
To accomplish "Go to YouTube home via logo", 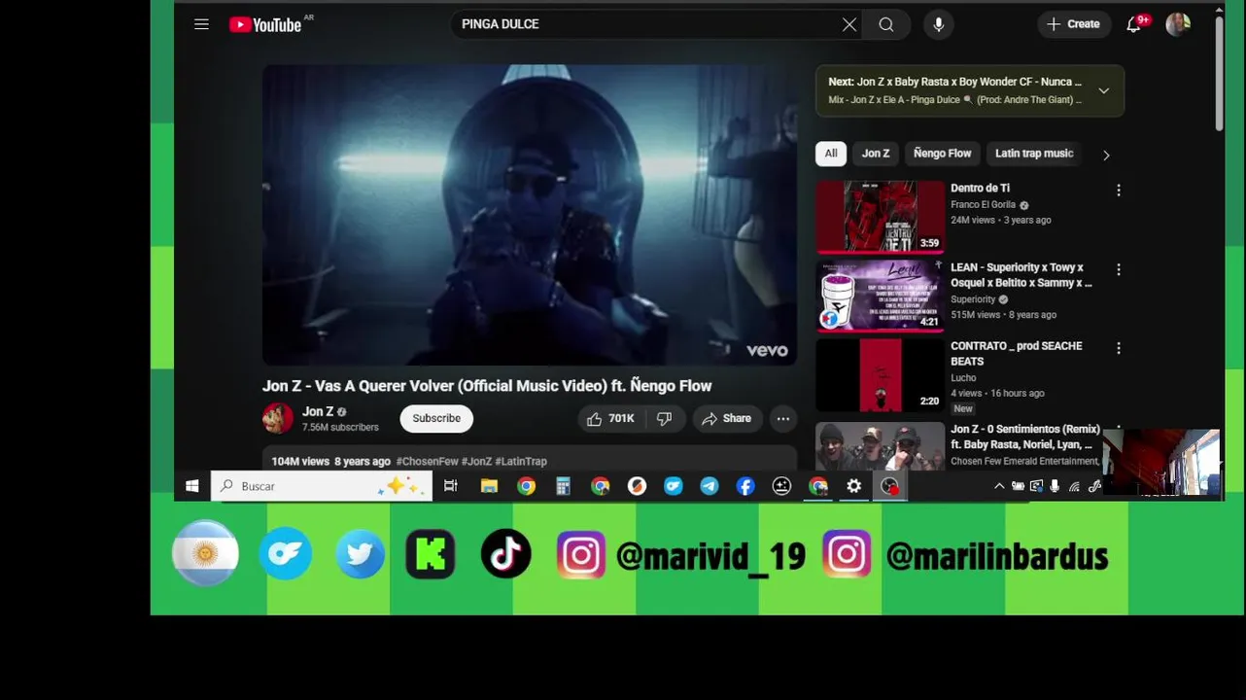I will click(x=265, y=24).
